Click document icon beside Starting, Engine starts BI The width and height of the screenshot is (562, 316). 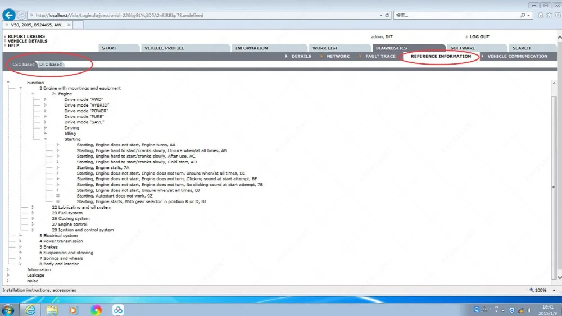[x=58, y=201]
